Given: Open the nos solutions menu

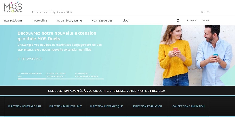Looking at the screenshot, I should click(x=13, y=20).
